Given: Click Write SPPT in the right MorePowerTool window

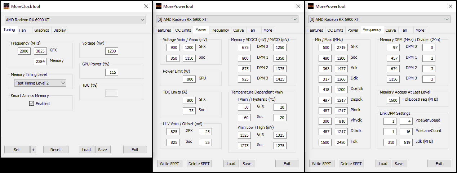Looking at the screenshot, I should point(322,164).
